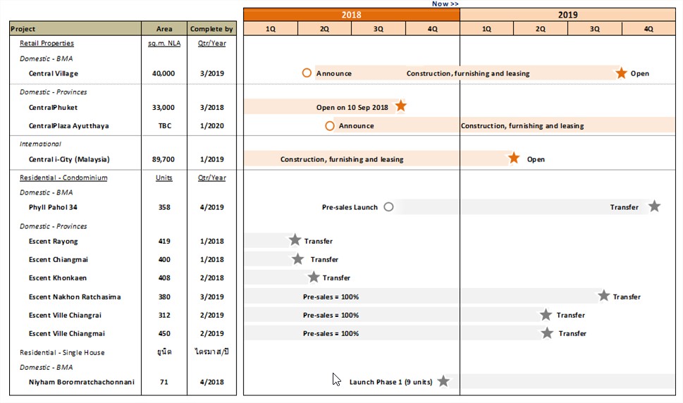This screenshot has width=683, height=403.
Task: Select the Central Village project name
Action: point(54,73)
